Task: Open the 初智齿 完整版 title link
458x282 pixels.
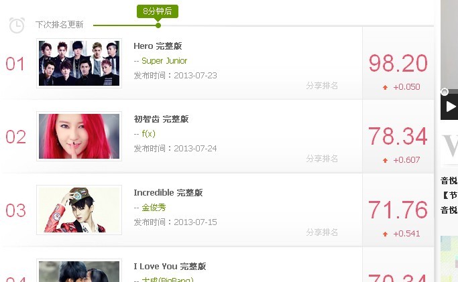Action: (x=161, y=119)
